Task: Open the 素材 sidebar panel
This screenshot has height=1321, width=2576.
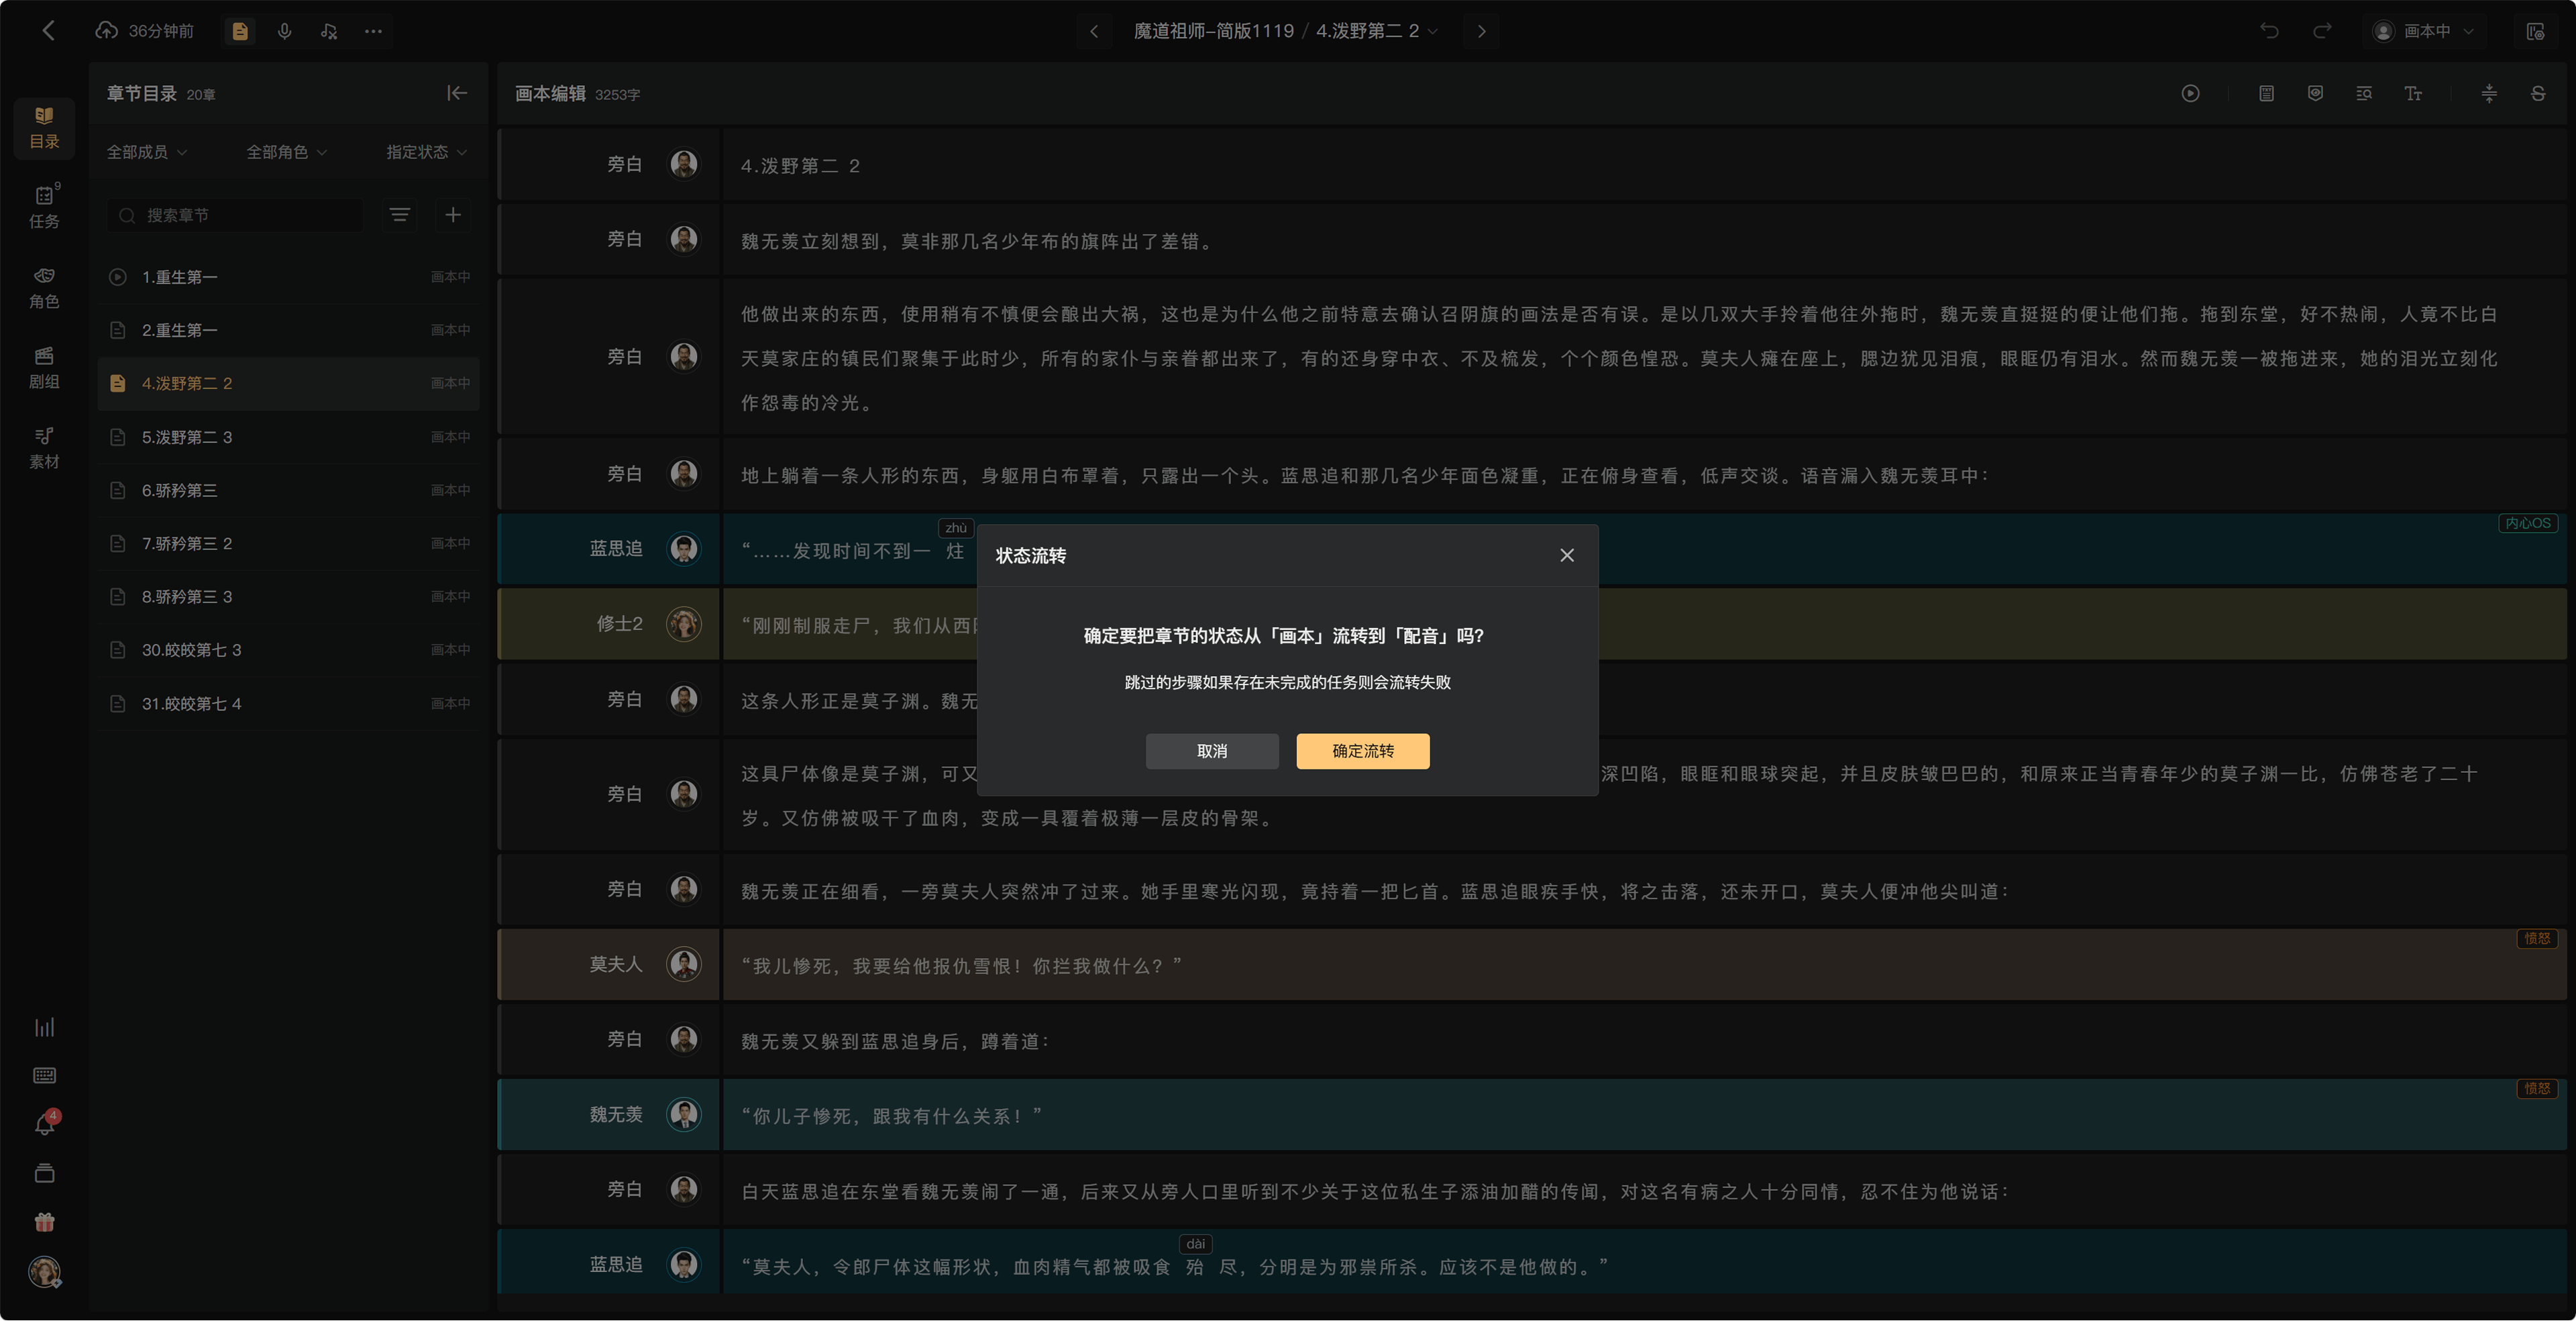Action: coord(44,447)
